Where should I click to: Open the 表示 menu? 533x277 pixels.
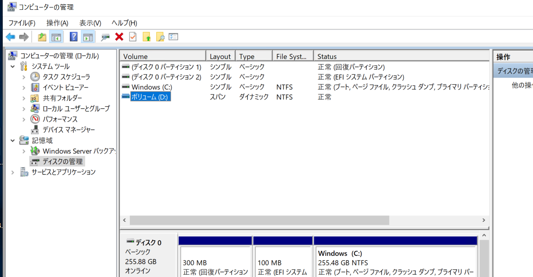[89, 23]
